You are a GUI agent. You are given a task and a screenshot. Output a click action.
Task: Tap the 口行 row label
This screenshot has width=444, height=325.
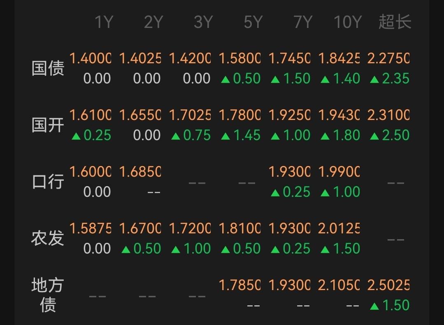[48, 182]
